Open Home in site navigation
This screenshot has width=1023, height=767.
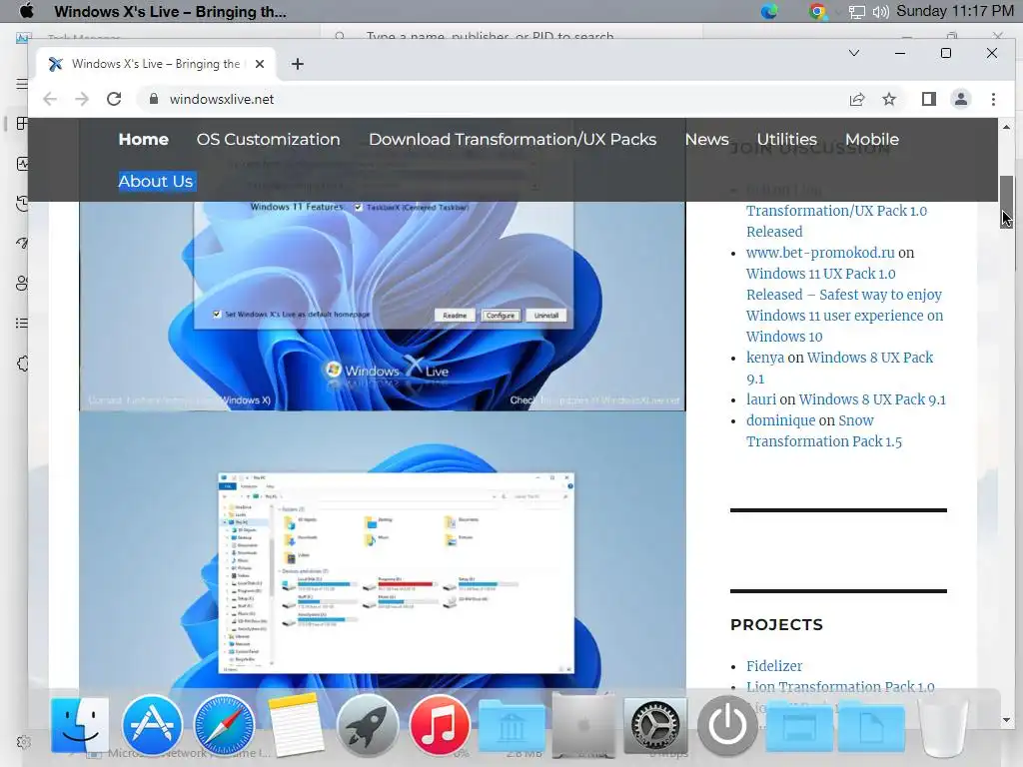pos(144,139)
